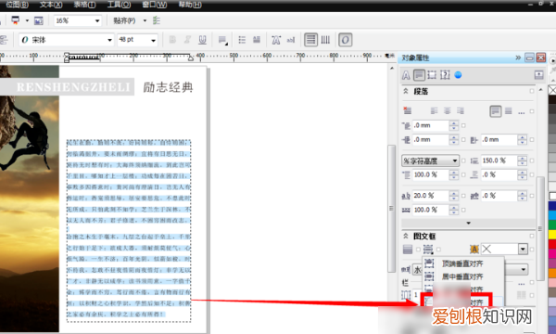
Task: Open the 窗口(W) menu
Action: coord(154,5)
